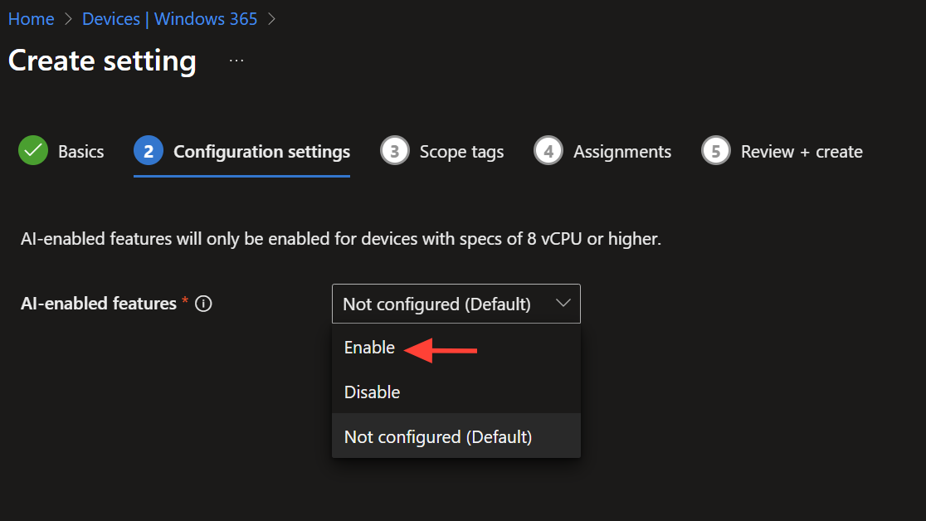Select Enable from the dropdown list

(370, 348)
